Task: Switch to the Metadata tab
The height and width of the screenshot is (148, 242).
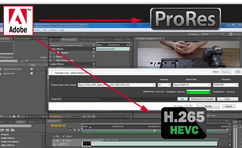Action: coord(119,40)
